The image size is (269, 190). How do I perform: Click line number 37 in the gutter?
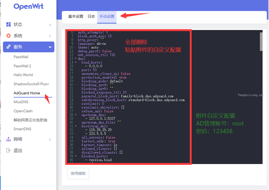(x=71, y=149)
